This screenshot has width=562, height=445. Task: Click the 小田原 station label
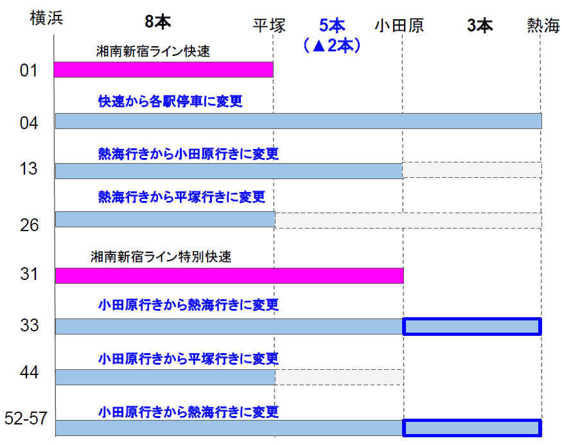tap(399, 26)
